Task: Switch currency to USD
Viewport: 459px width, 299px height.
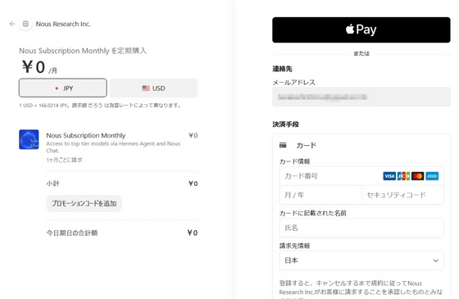Action: [154, 88]
